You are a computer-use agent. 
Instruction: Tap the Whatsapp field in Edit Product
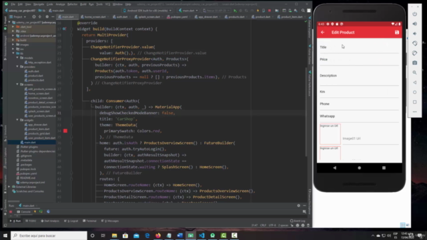(359, 117)
